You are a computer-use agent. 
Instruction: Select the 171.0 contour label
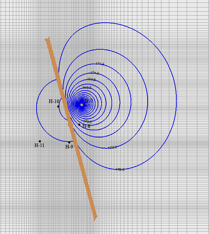pos(95,73)
